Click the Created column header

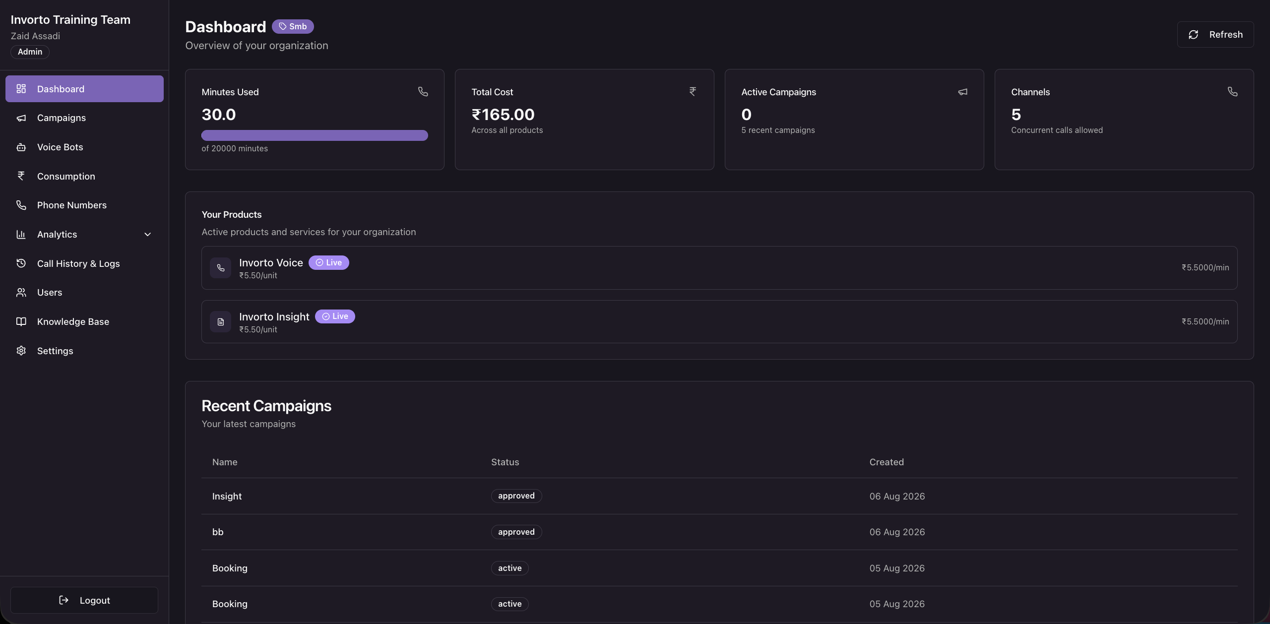coord(887,462)
